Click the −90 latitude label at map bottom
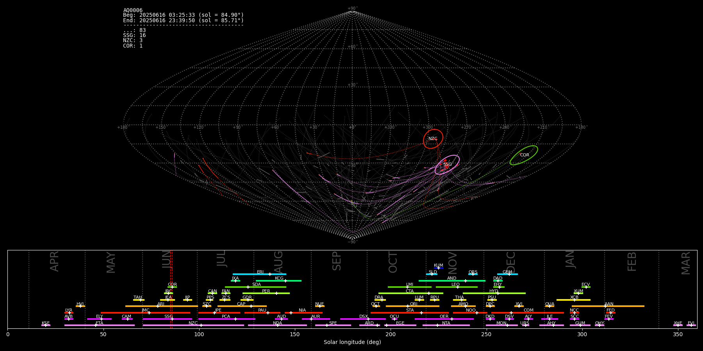 pos(352,242)
